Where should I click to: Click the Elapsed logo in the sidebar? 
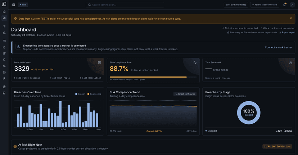click(x=4, y=4)
